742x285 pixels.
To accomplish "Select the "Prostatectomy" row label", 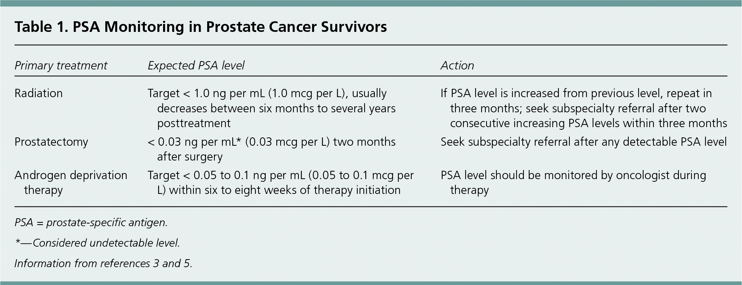I will [51, 142].
